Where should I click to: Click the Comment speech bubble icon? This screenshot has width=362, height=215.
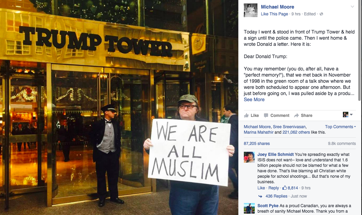coord(266,115)
